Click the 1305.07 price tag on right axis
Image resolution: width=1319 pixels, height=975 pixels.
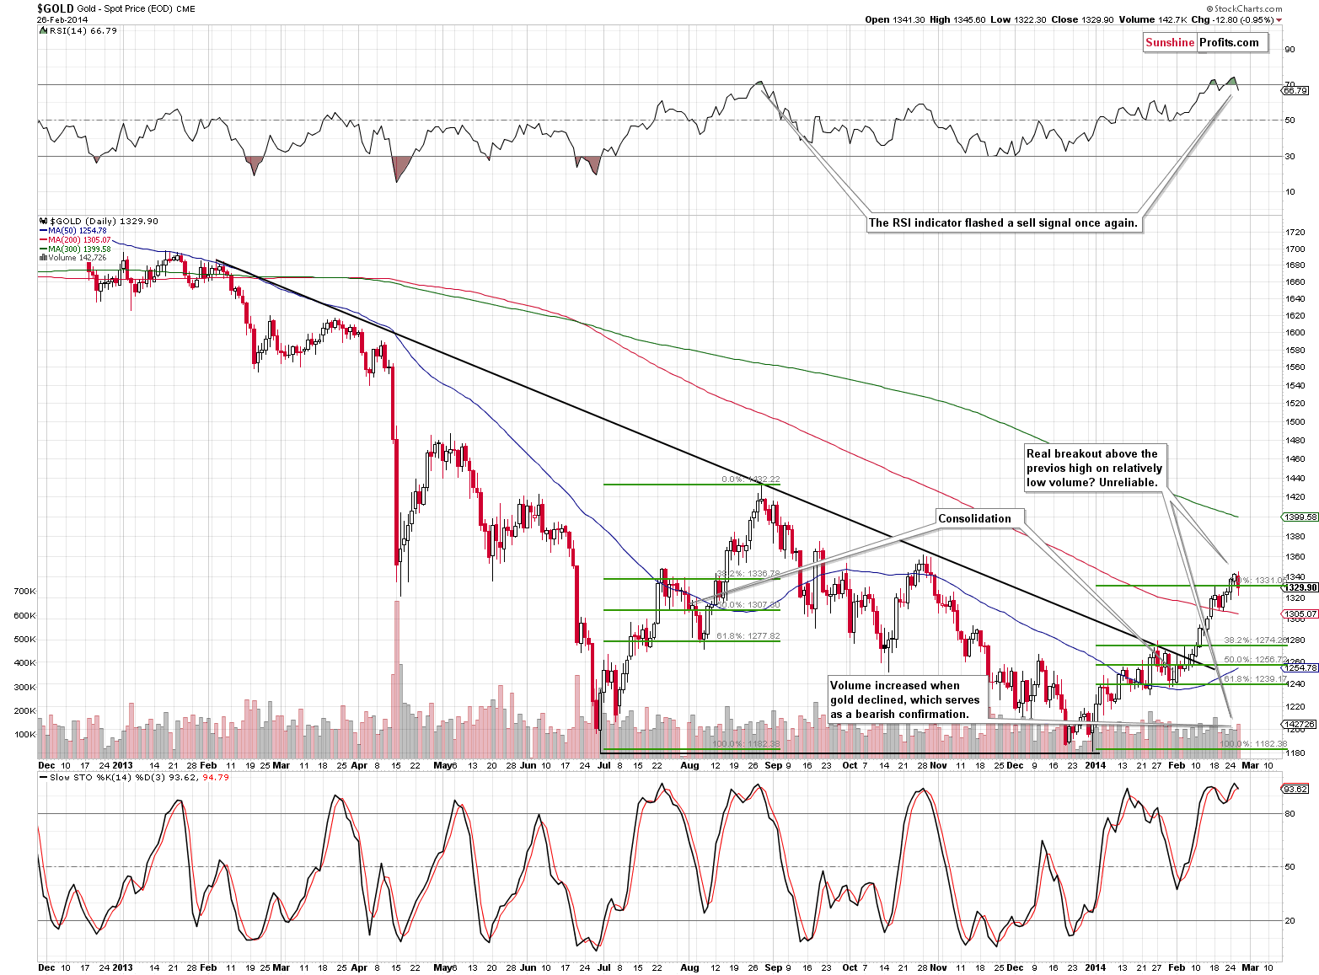click(x=1300, y=614)
